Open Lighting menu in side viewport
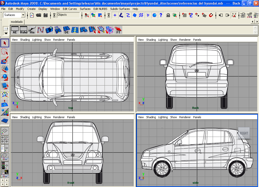Screen dimensions: 259x187 (163, 117)
